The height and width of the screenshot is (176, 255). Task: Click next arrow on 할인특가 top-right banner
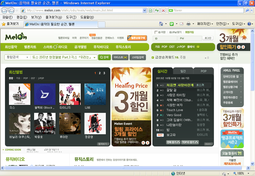243,47
